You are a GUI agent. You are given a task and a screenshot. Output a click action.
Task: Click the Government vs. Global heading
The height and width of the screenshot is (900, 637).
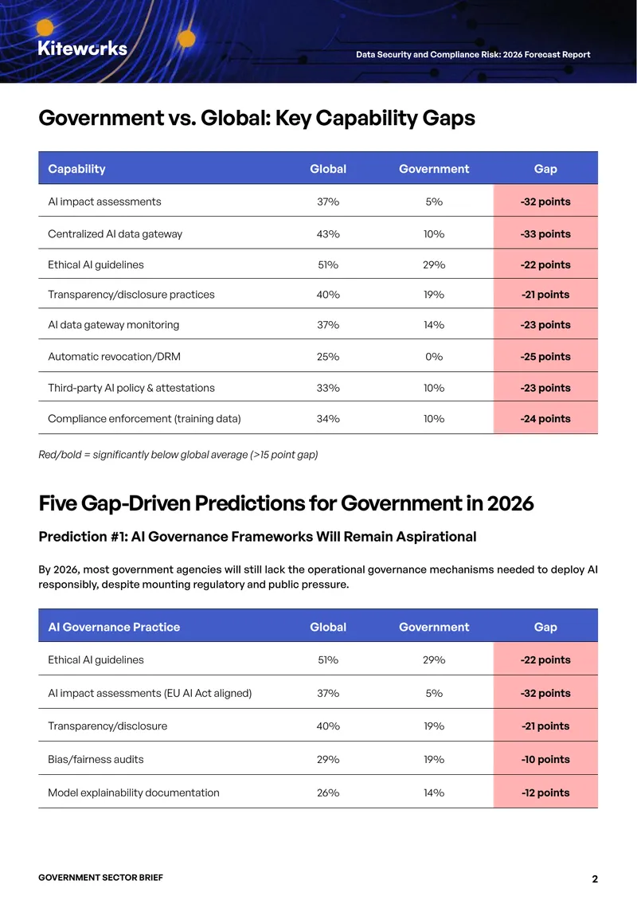coord(256,118)
